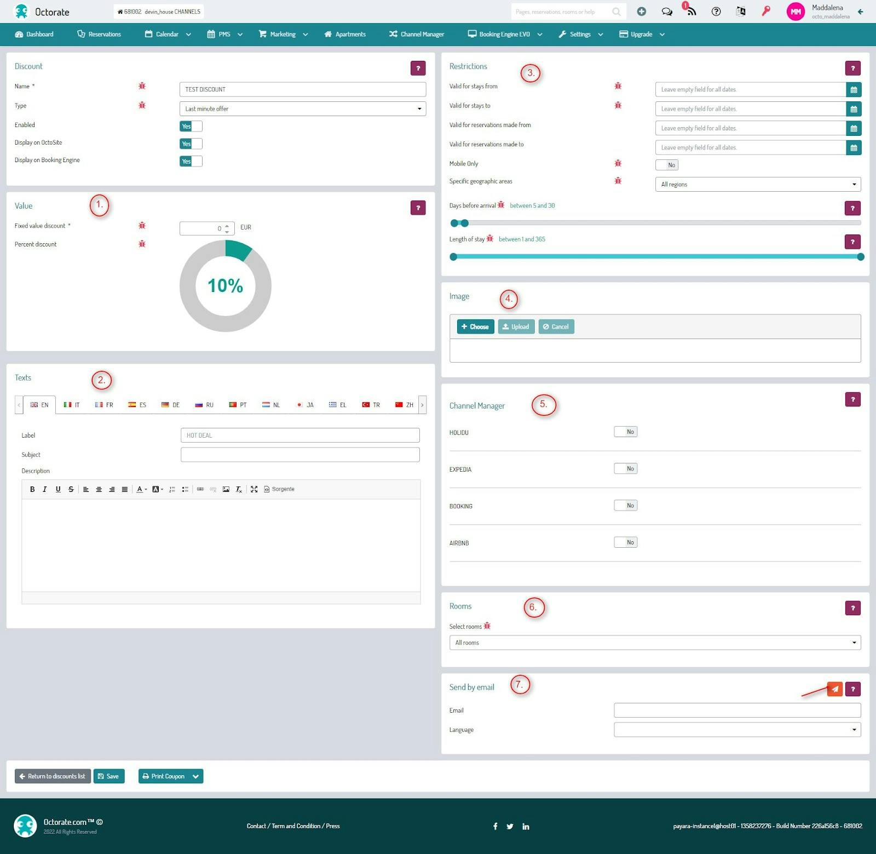Switch to the DE language tab
This screenshot has width=876, height=854.
tap(171, 405)
